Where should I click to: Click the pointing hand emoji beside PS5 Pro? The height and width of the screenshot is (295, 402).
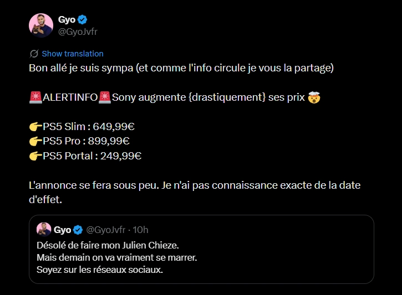[x=35, y=141]
